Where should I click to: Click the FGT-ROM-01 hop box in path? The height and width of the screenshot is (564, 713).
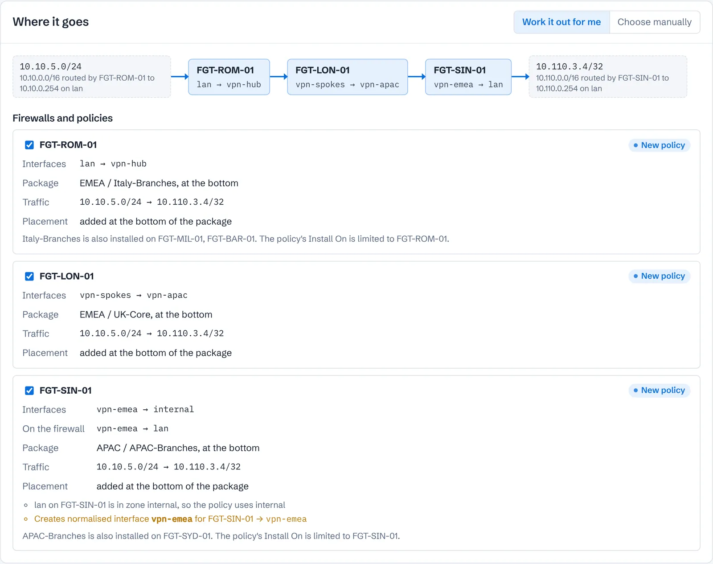tap(229, 77)
